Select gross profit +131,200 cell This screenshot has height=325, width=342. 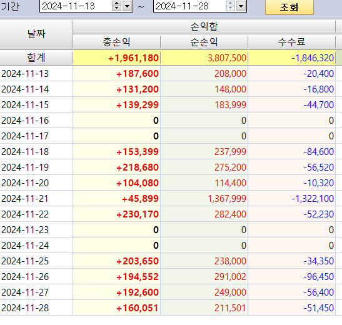(117, 89)
